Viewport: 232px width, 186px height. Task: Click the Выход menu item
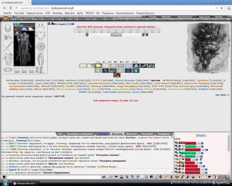point(219,17)
